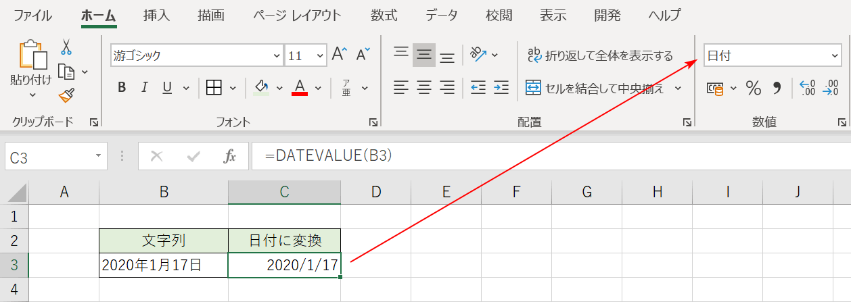851x302 pixels.
Task: Decrease font size with small A
Action: tap(363, 55)
